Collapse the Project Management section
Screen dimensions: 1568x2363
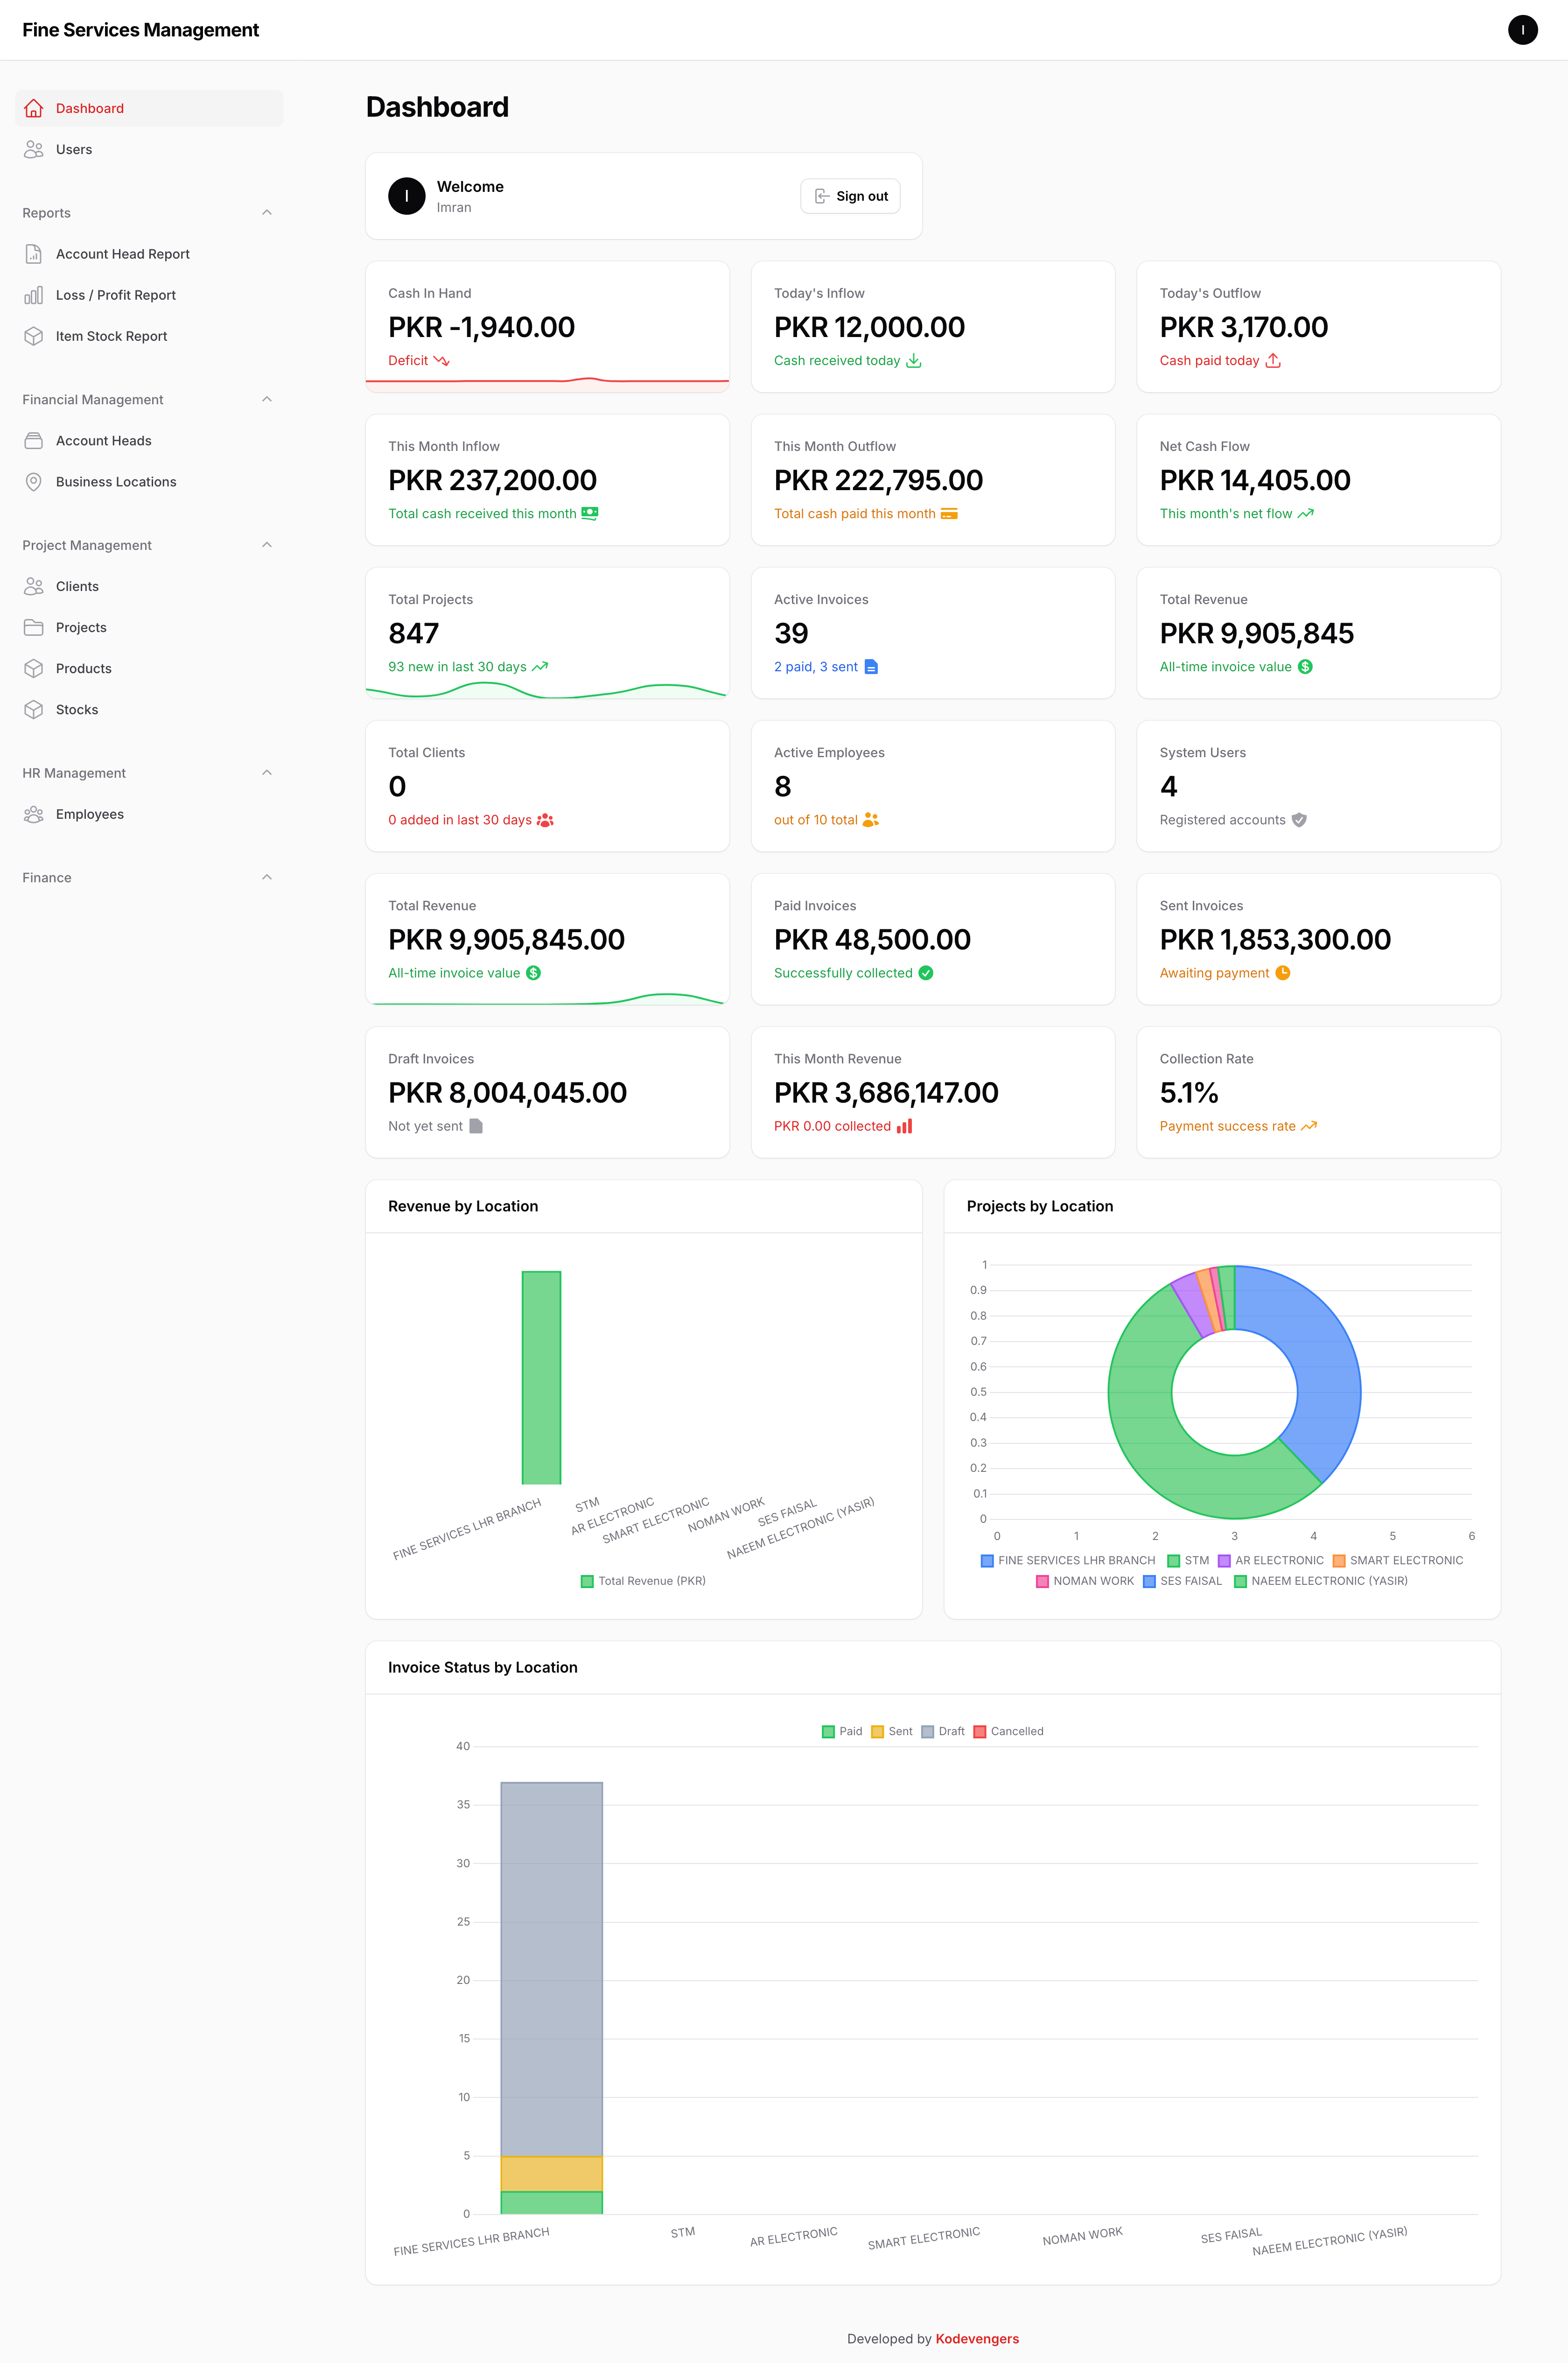click(x=267, y=545)
